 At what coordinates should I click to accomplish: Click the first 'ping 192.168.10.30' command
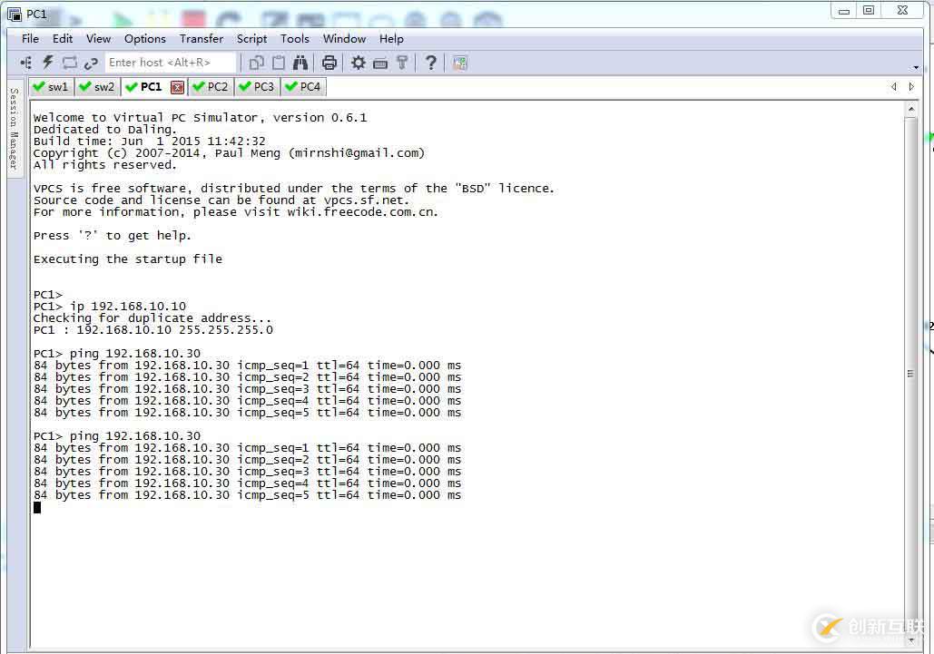(x=117, y=354)
